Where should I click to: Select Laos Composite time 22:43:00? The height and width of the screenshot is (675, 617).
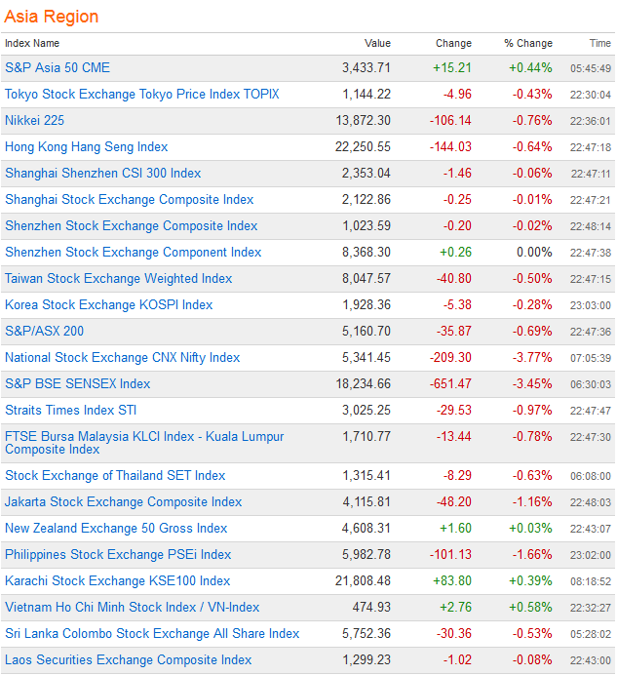click(591, 660)
